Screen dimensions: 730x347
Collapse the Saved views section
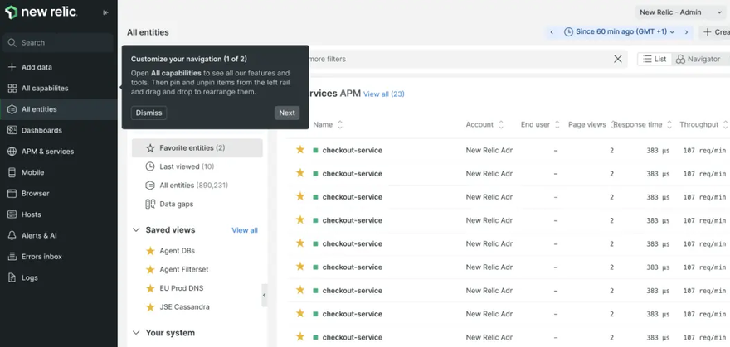[x=136, y=230]
